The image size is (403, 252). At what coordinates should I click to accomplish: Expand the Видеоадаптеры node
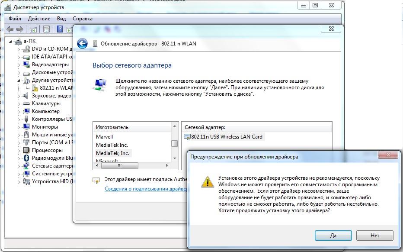click(x=19, y=65)
